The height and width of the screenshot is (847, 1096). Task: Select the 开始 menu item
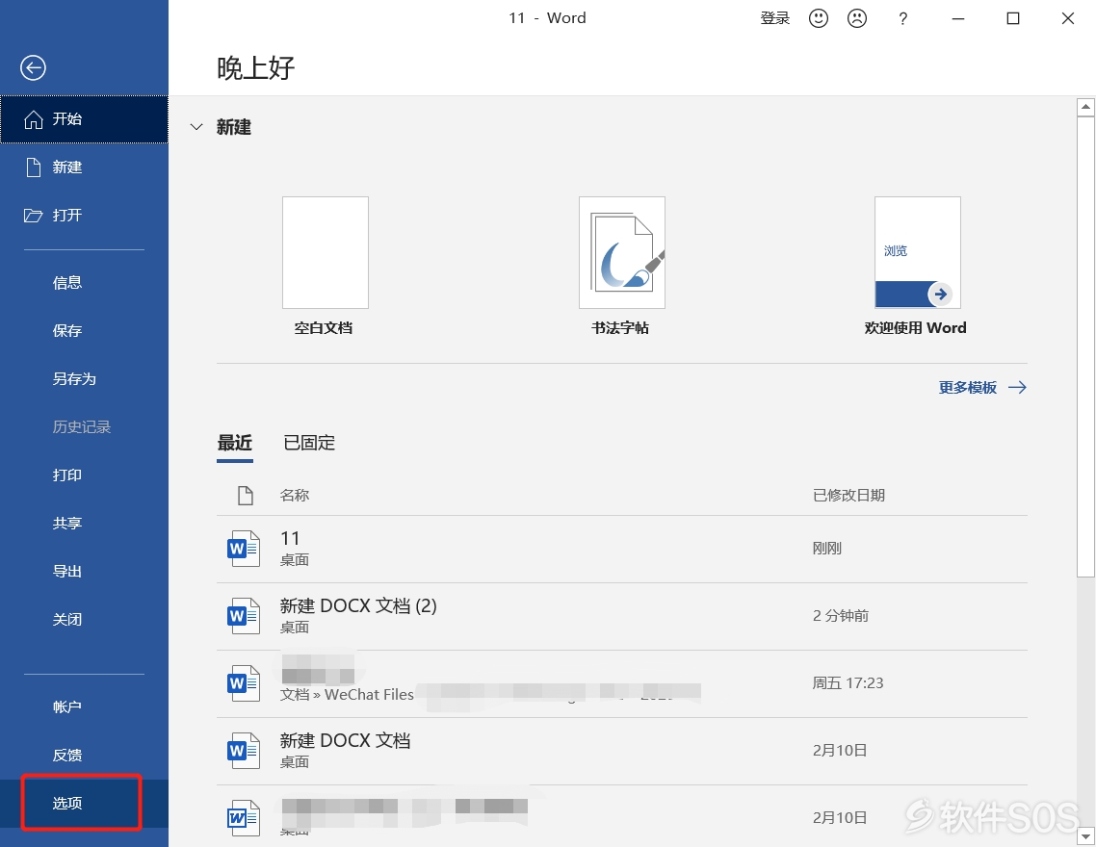[x=84, y=119]
